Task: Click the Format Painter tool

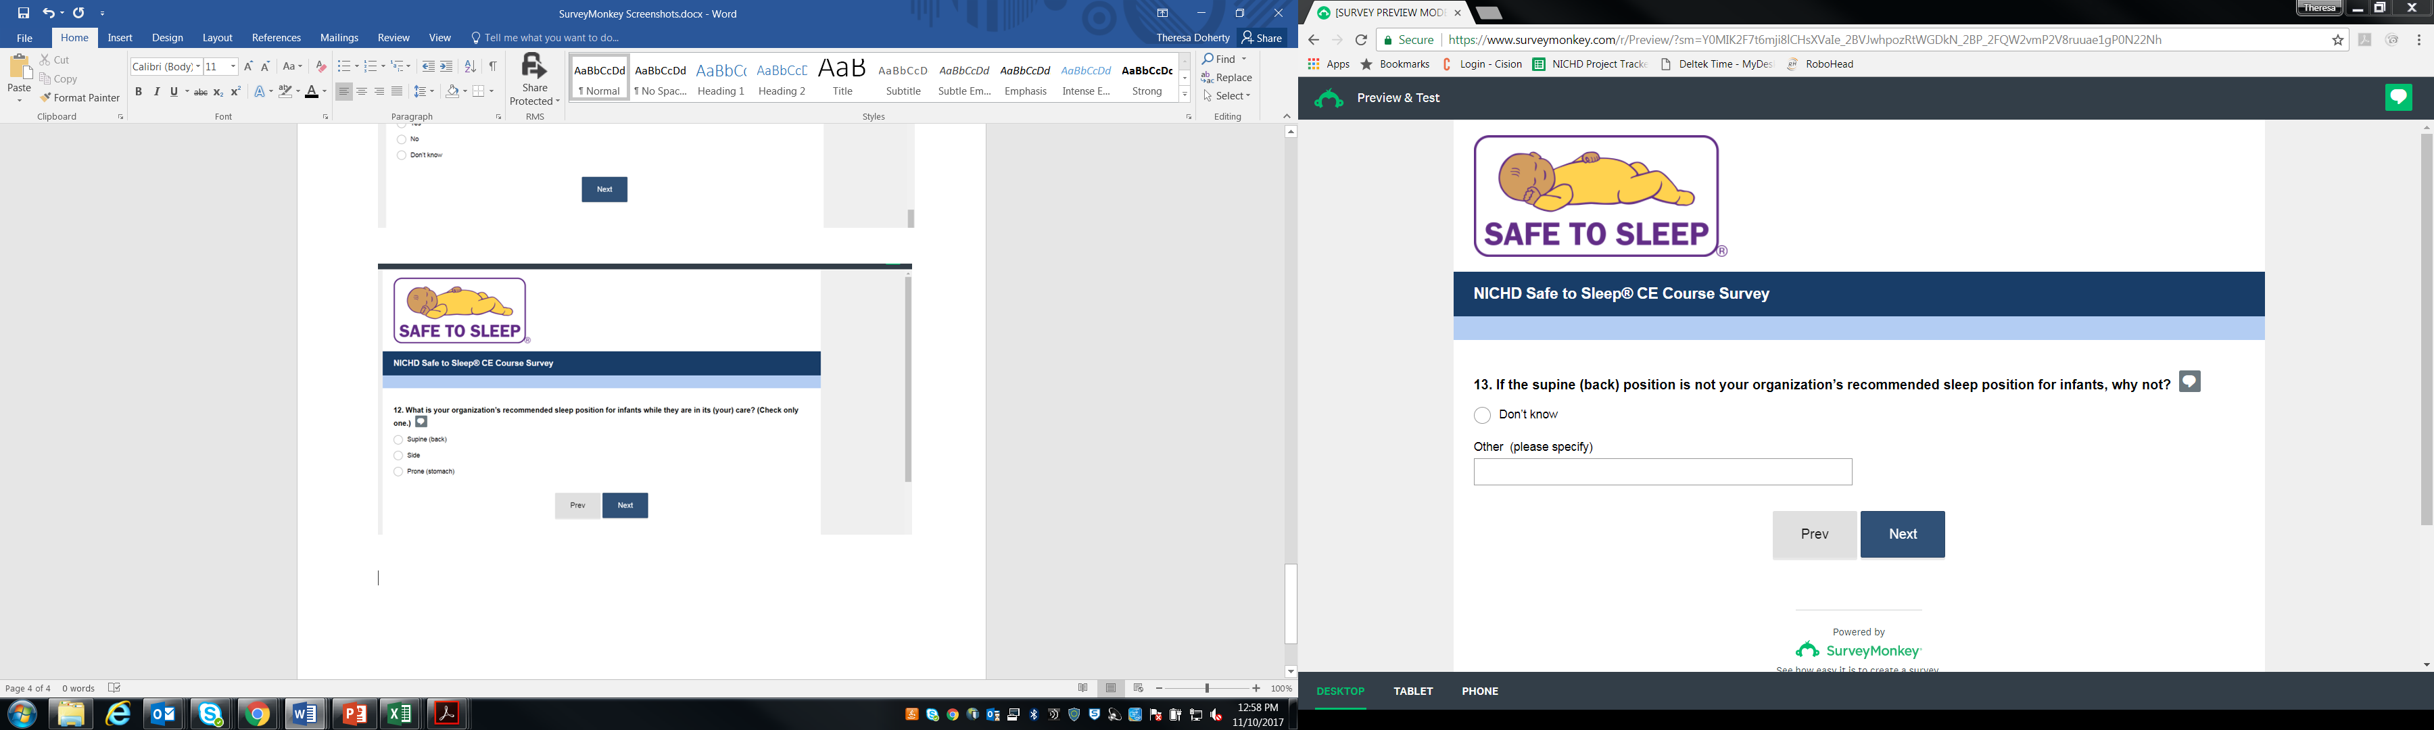Action: [x=80, y=98]
